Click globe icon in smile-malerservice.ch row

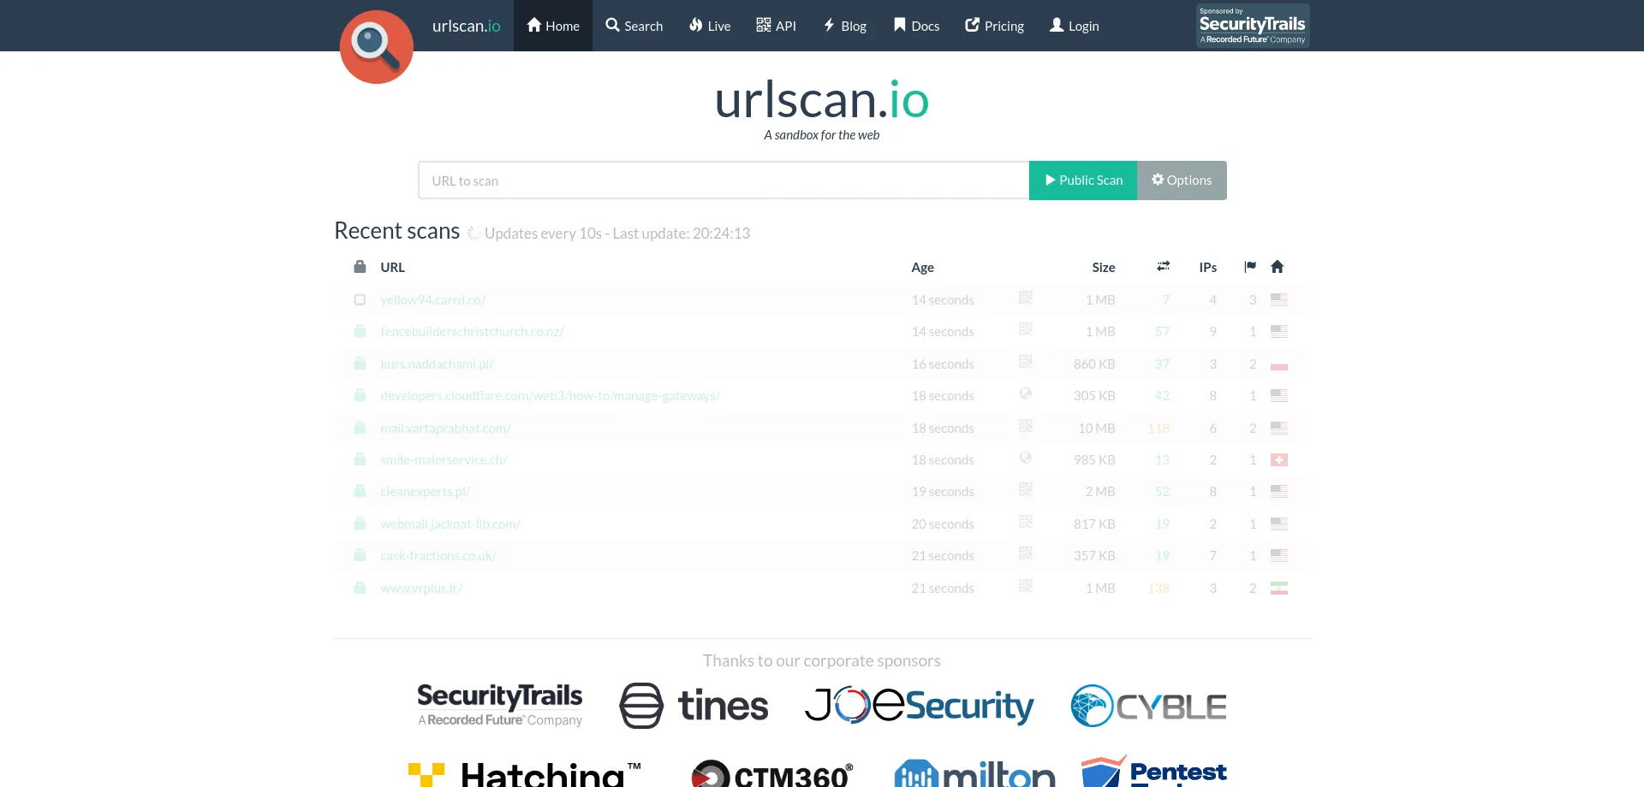[1026, 458]
